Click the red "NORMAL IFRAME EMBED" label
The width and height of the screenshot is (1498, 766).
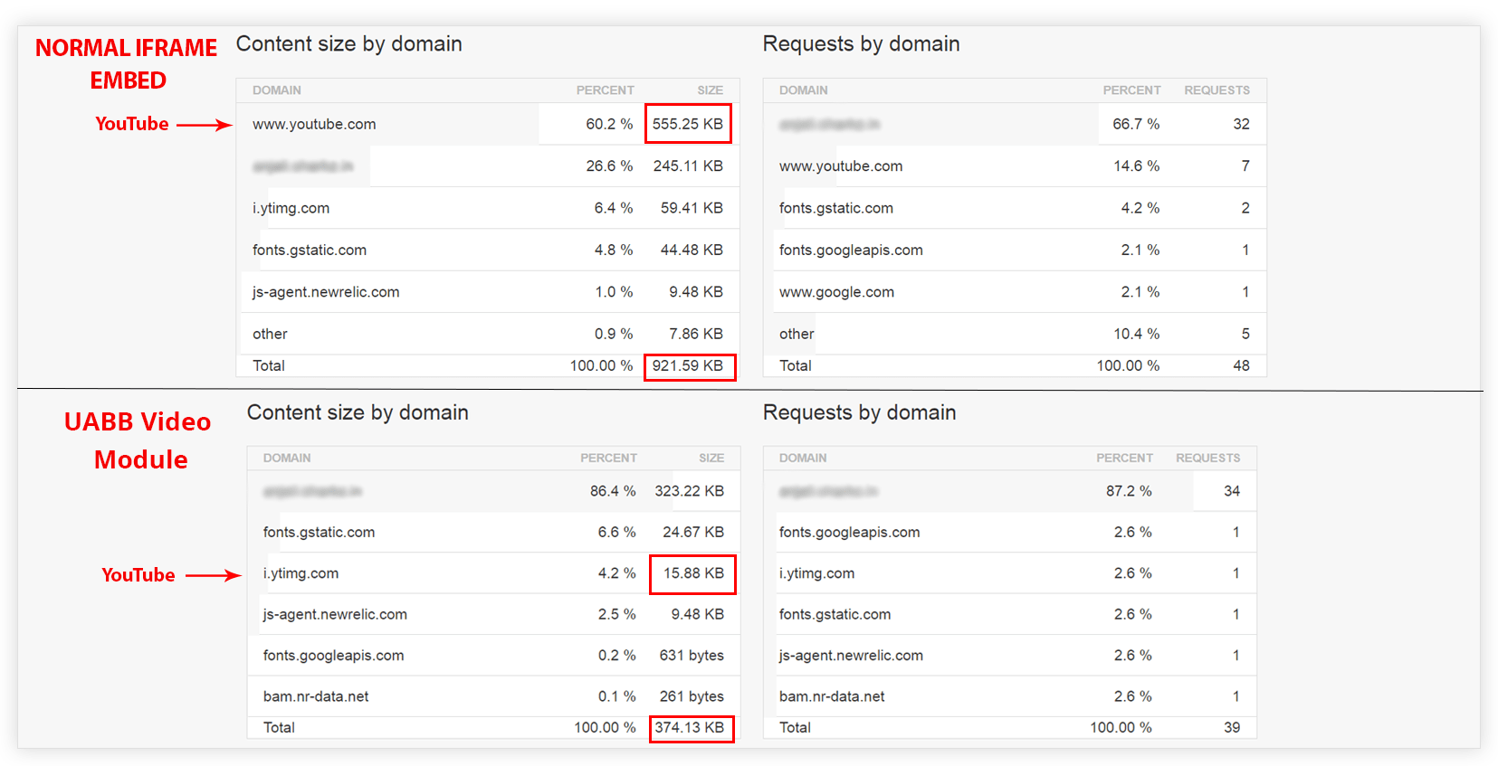(x=127, y=63)
